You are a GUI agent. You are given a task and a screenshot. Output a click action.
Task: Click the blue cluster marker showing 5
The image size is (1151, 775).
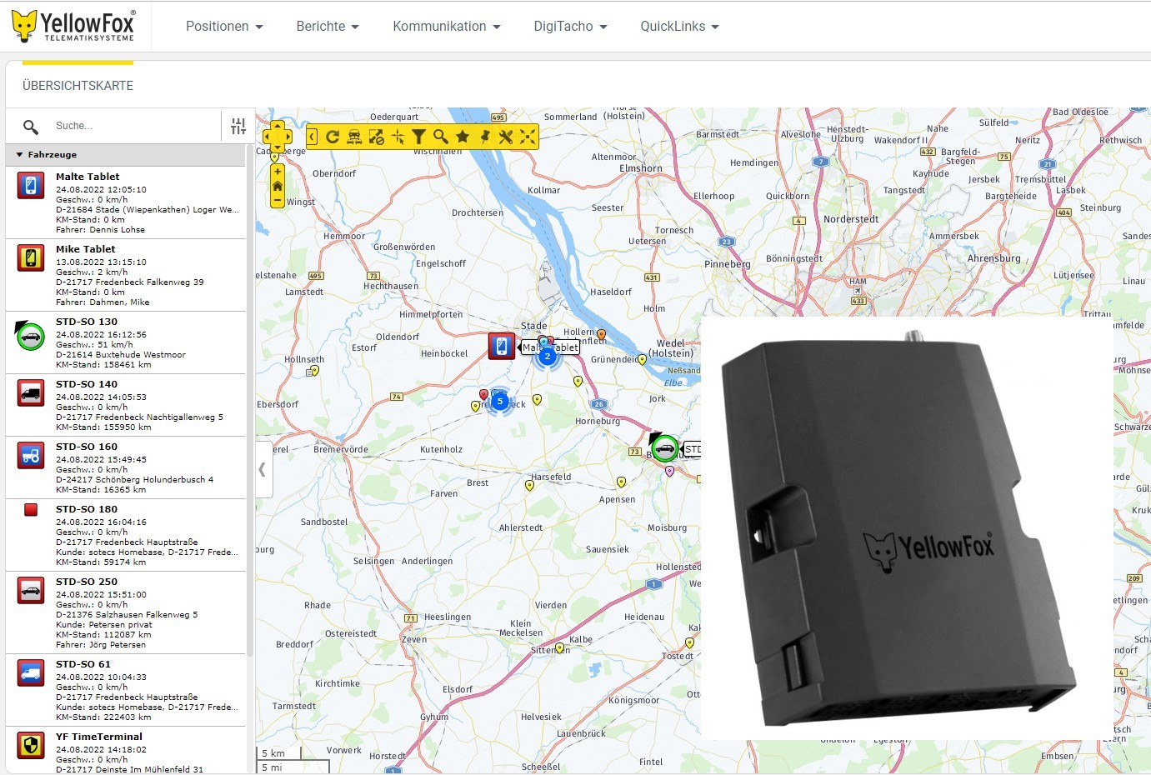click(500, 402)
